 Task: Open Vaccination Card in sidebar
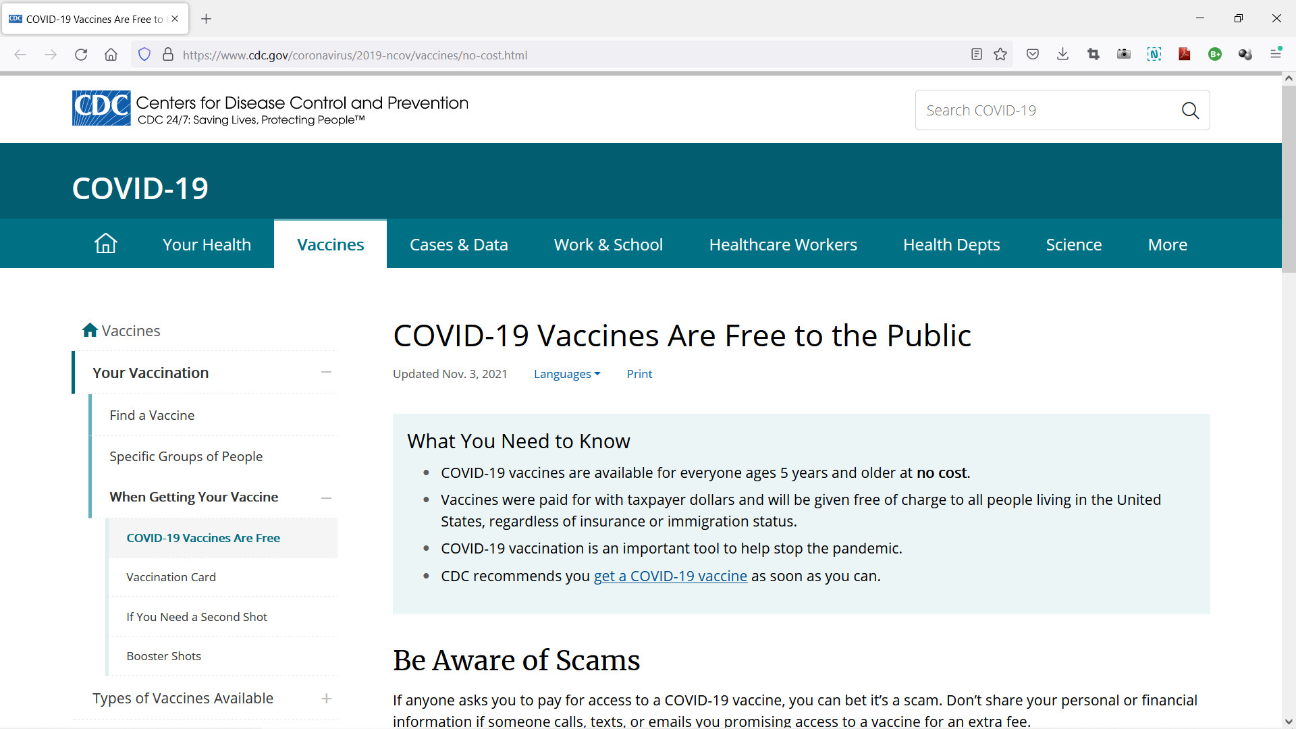[171, 577]
